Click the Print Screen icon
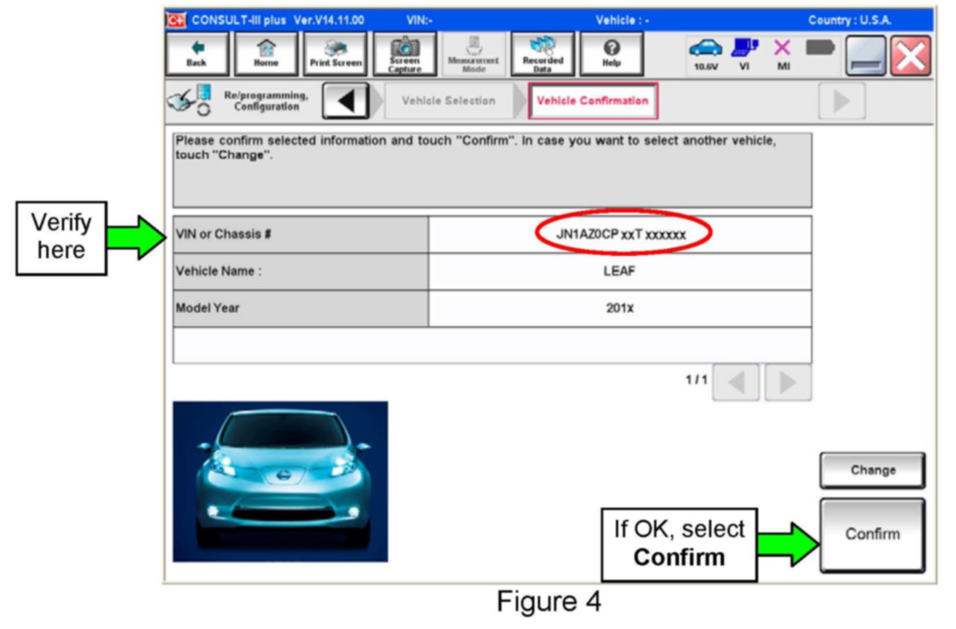Image resolution: width=956 pixels, height=629 pixels. 335,54
